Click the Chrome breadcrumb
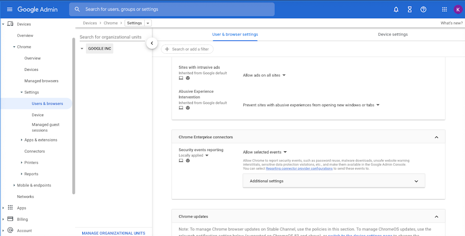Viewport: 465px width, 236px height. coord(111,23)
